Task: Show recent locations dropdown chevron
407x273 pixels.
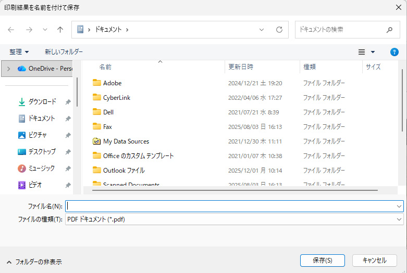Action: click(45, 30)
